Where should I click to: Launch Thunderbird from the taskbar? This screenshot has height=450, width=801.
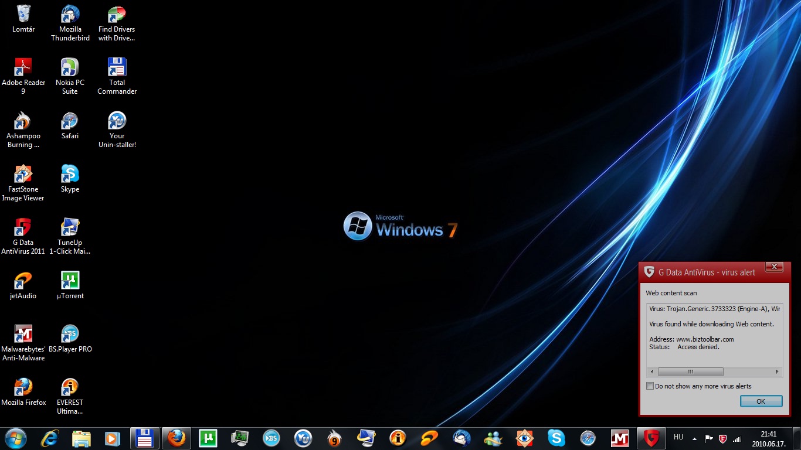[x=461, y=438]
